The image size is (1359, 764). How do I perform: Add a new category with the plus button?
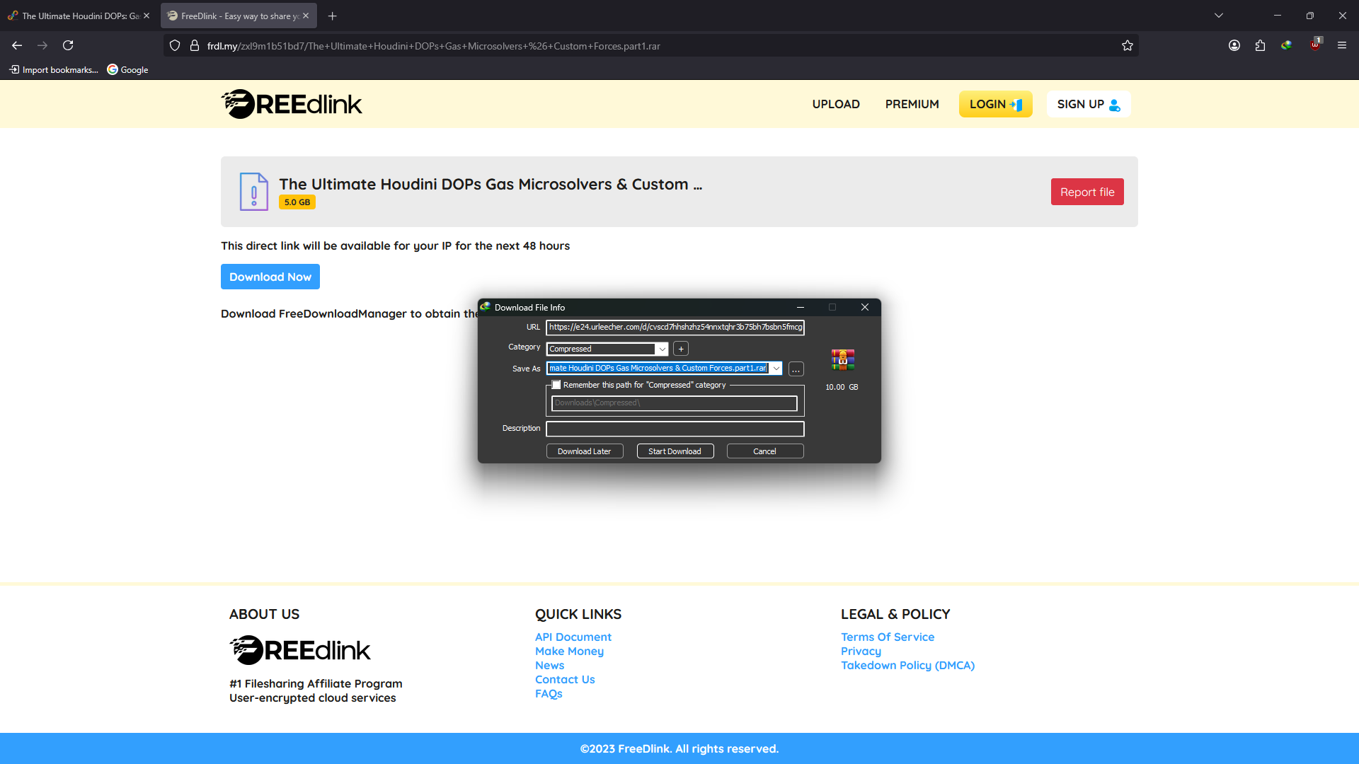coord(681,349)
